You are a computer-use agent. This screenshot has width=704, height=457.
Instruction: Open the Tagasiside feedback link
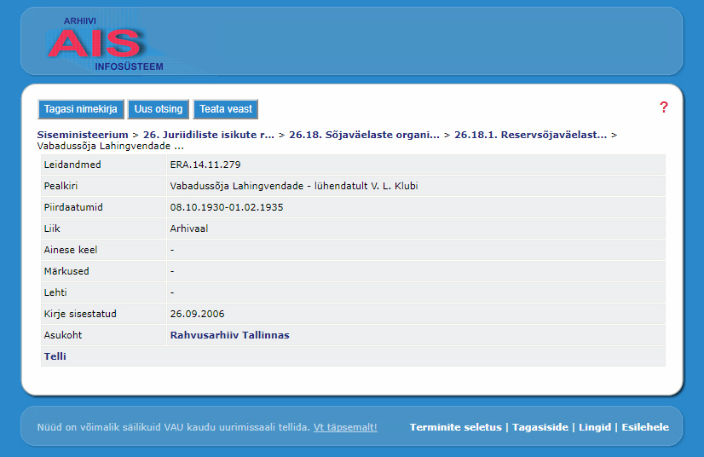click(x=540, y=427)
